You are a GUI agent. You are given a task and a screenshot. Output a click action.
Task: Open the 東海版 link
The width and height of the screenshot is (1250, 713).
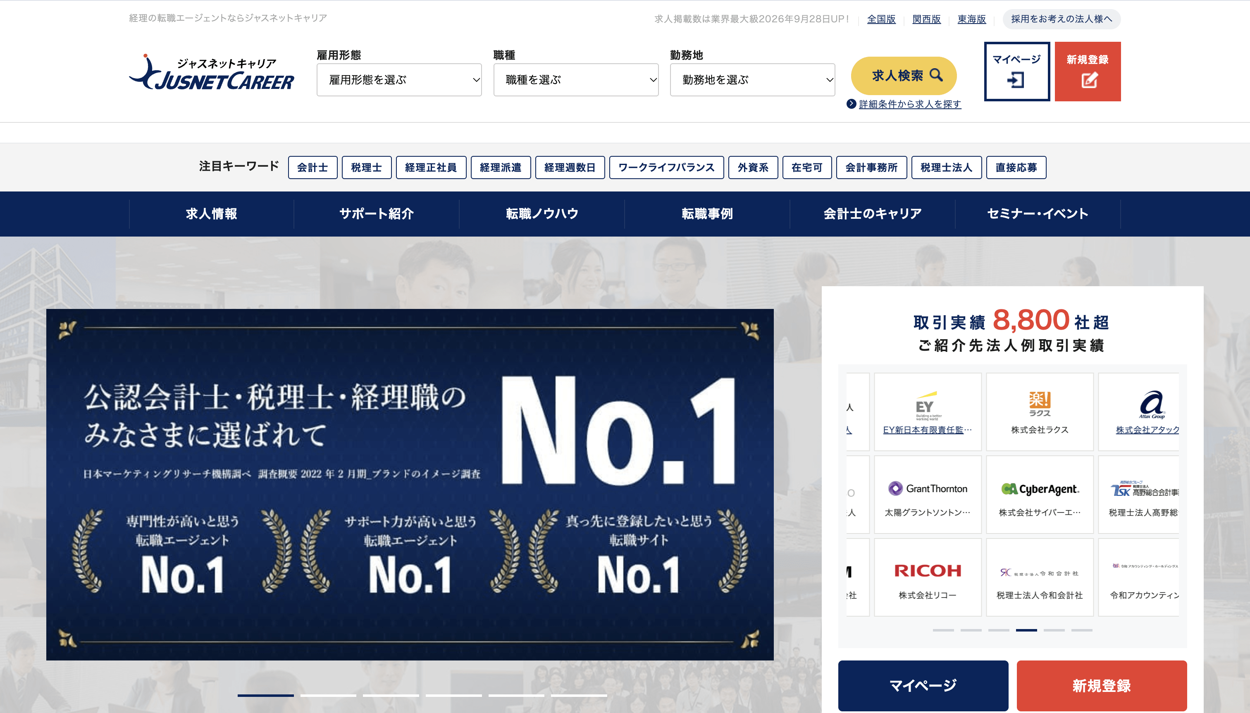[x=971, y=19]
